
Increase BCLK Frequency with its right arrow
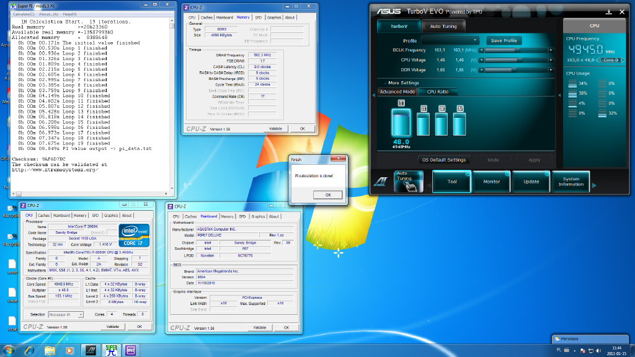551,50
